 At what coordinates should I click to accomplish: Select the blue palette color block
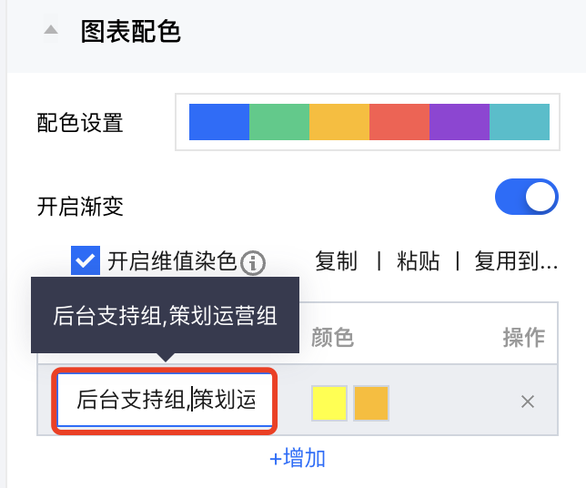click(218, 122)
